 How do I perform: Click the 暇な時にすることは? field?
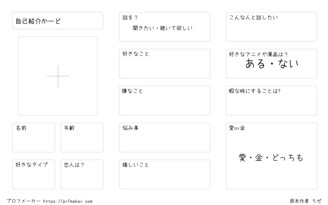pyautogui.click(x=271, y=101)
